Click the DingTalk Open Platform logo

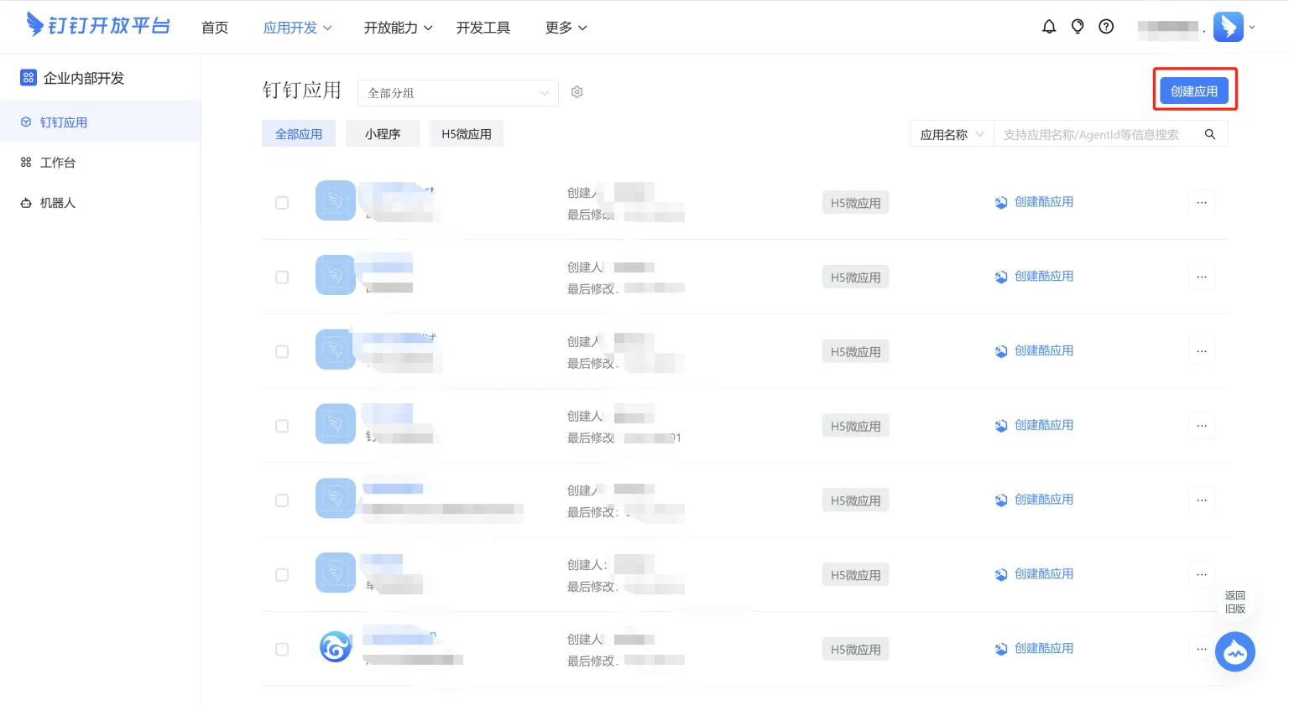[x=98, y=25]
